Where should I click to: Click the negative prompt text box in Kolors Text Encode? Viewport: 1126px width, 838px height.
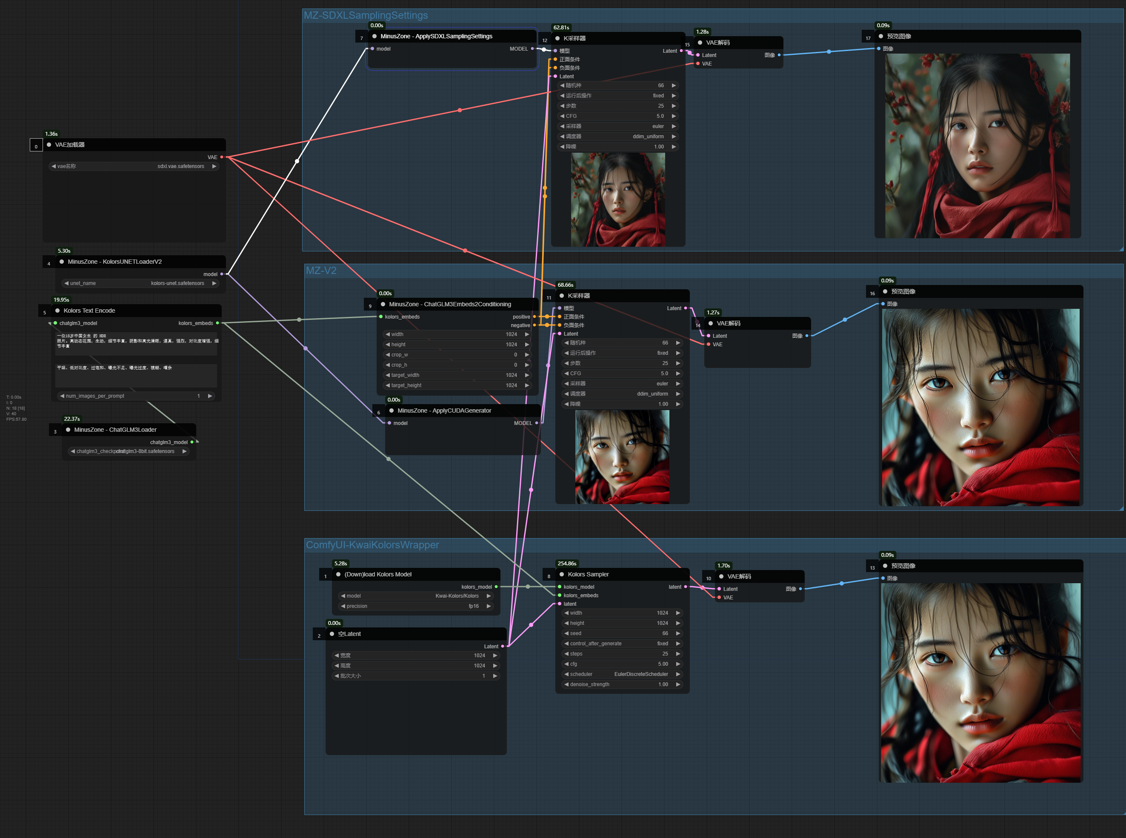pos(136,375)
